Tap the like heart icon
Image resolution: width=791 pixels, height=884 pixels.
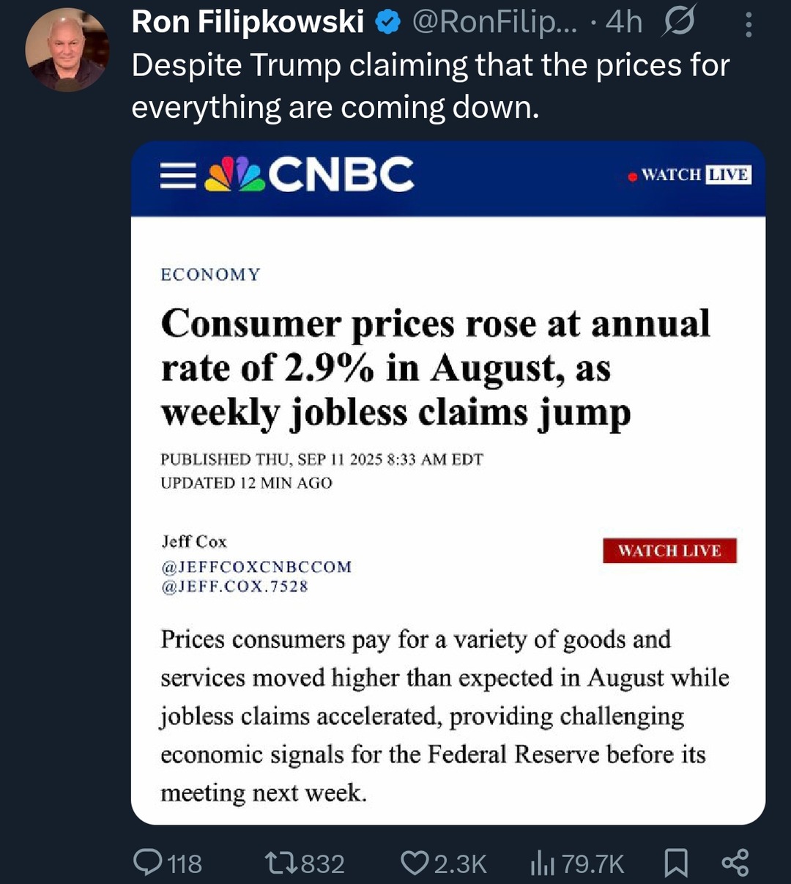416,863
